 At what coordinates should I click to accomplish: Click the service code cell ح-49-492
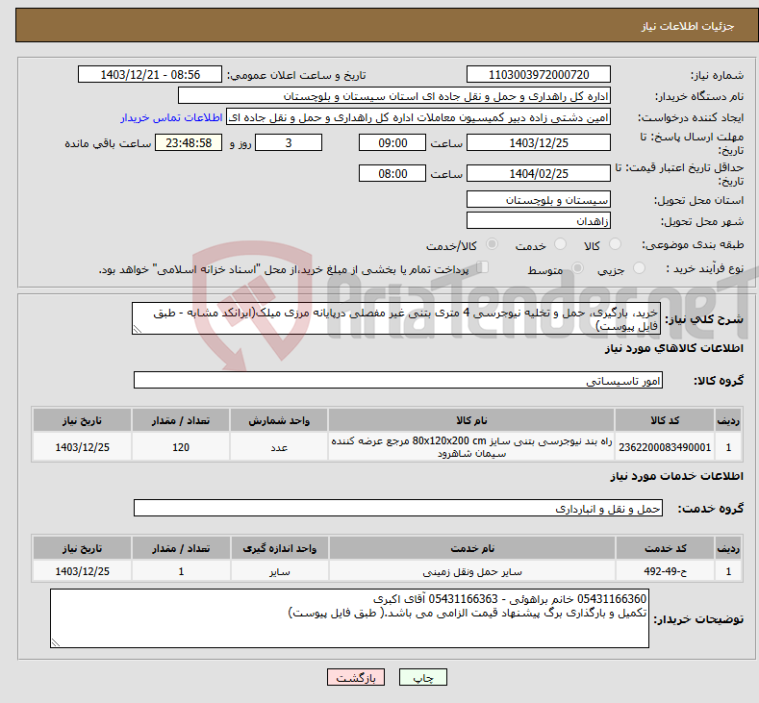pyautogui.click(x=665, y=571)
